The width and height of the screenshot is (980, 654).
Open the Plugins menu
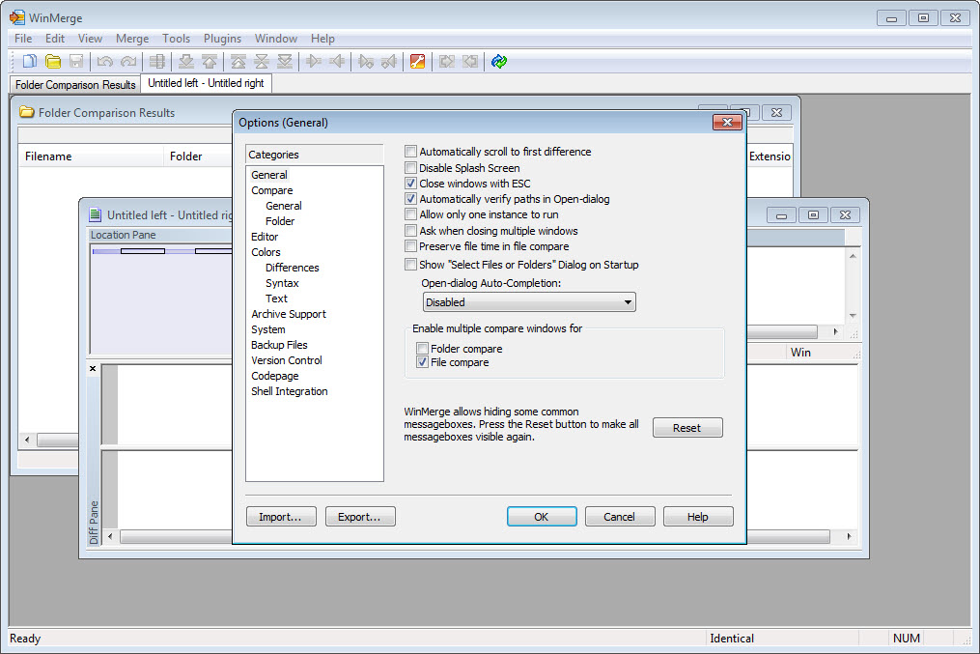222,38
